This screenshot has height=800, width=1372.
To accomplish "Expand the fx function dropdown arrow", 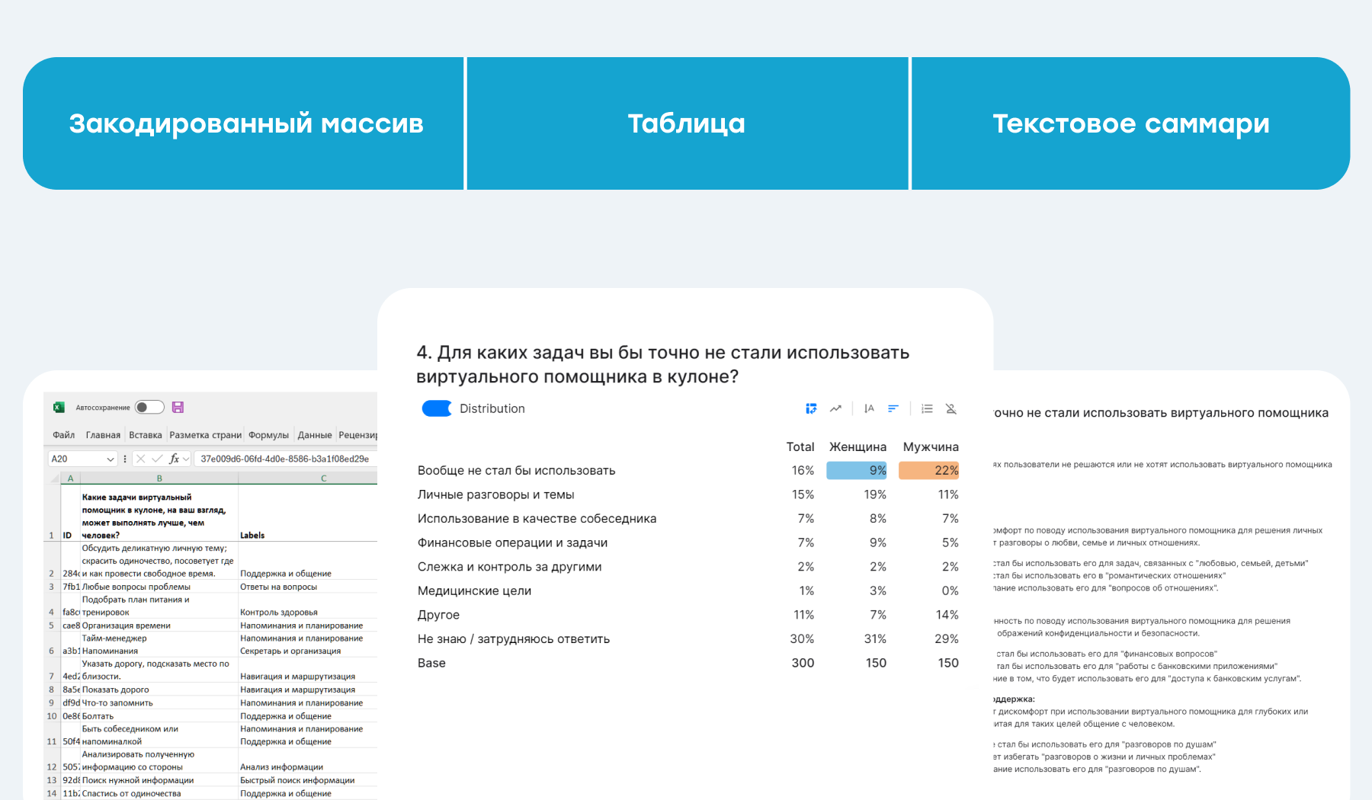I will (x=186, y=459).
